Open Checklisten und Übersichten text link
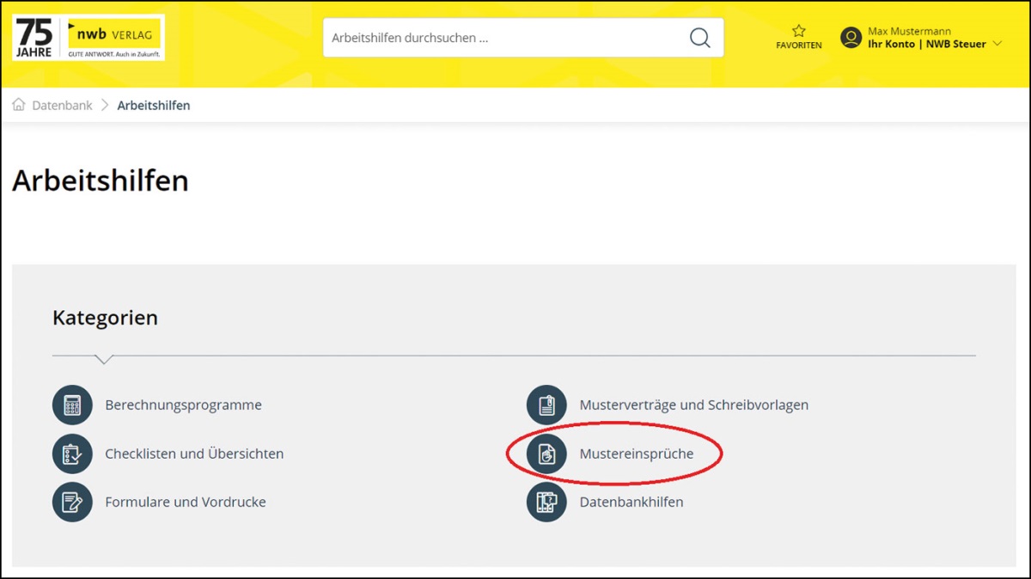This screenshot has width=1031, height=579. 194,454
